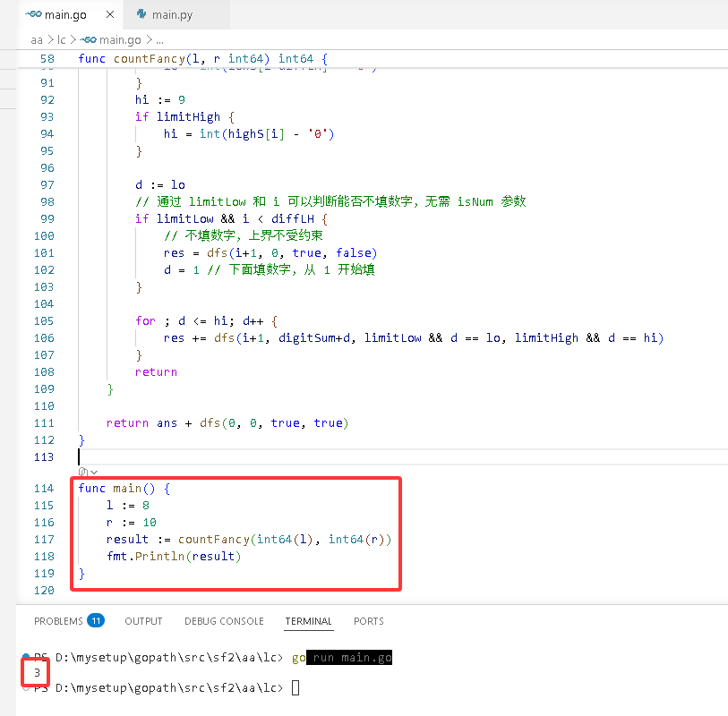728x716 pixels.
Task: Click the code lens dropdown above func main
Action: click(x=89, y=472)
